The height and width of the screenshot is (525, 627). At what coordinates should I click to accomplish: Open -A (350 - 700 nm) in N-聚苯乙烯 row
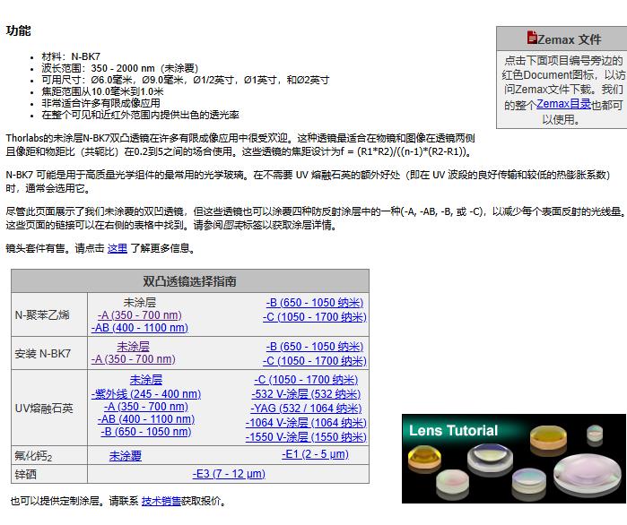140,315
